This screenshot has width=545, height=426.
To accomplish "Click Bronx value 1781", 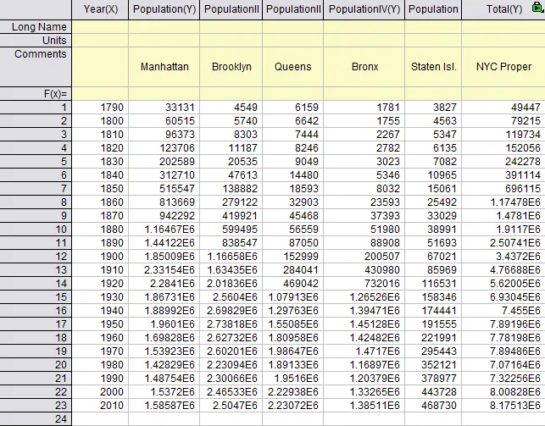I will pyautogui.click(x=364, y=108).
